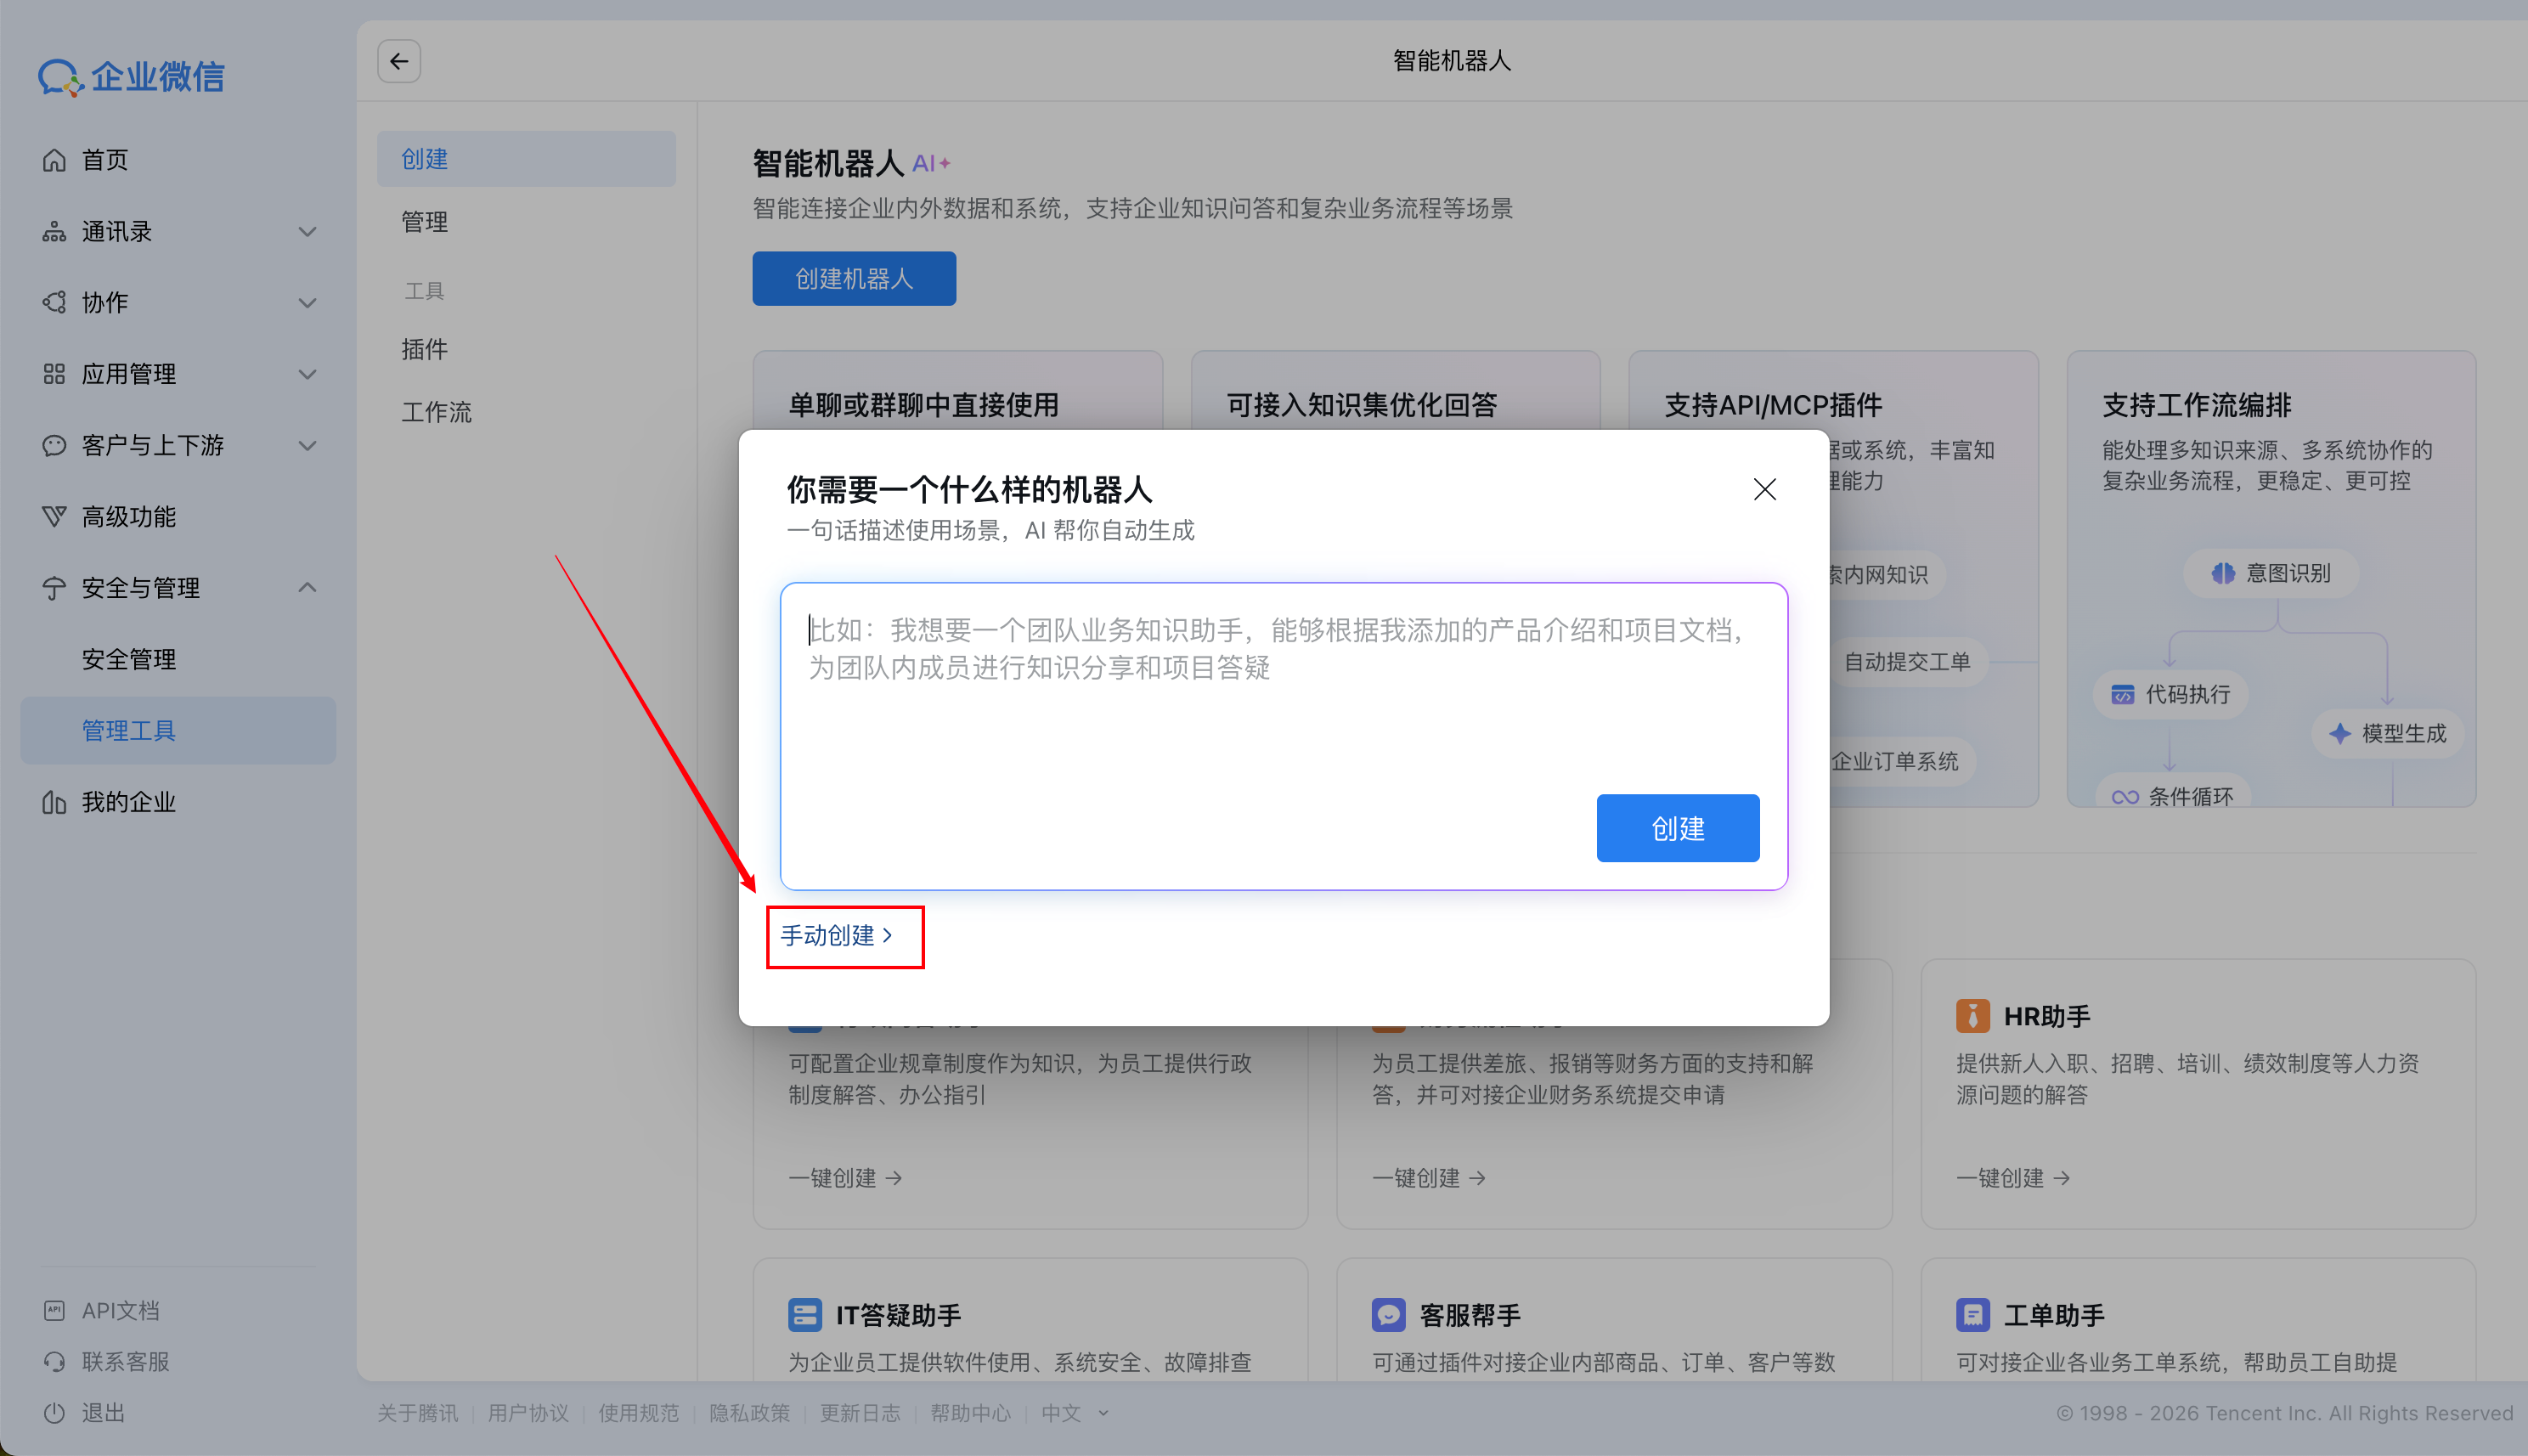Select the 应用管理 app management icon
The height and width of the screenshot is (1456, 2528).
click(x=55, y=373)
